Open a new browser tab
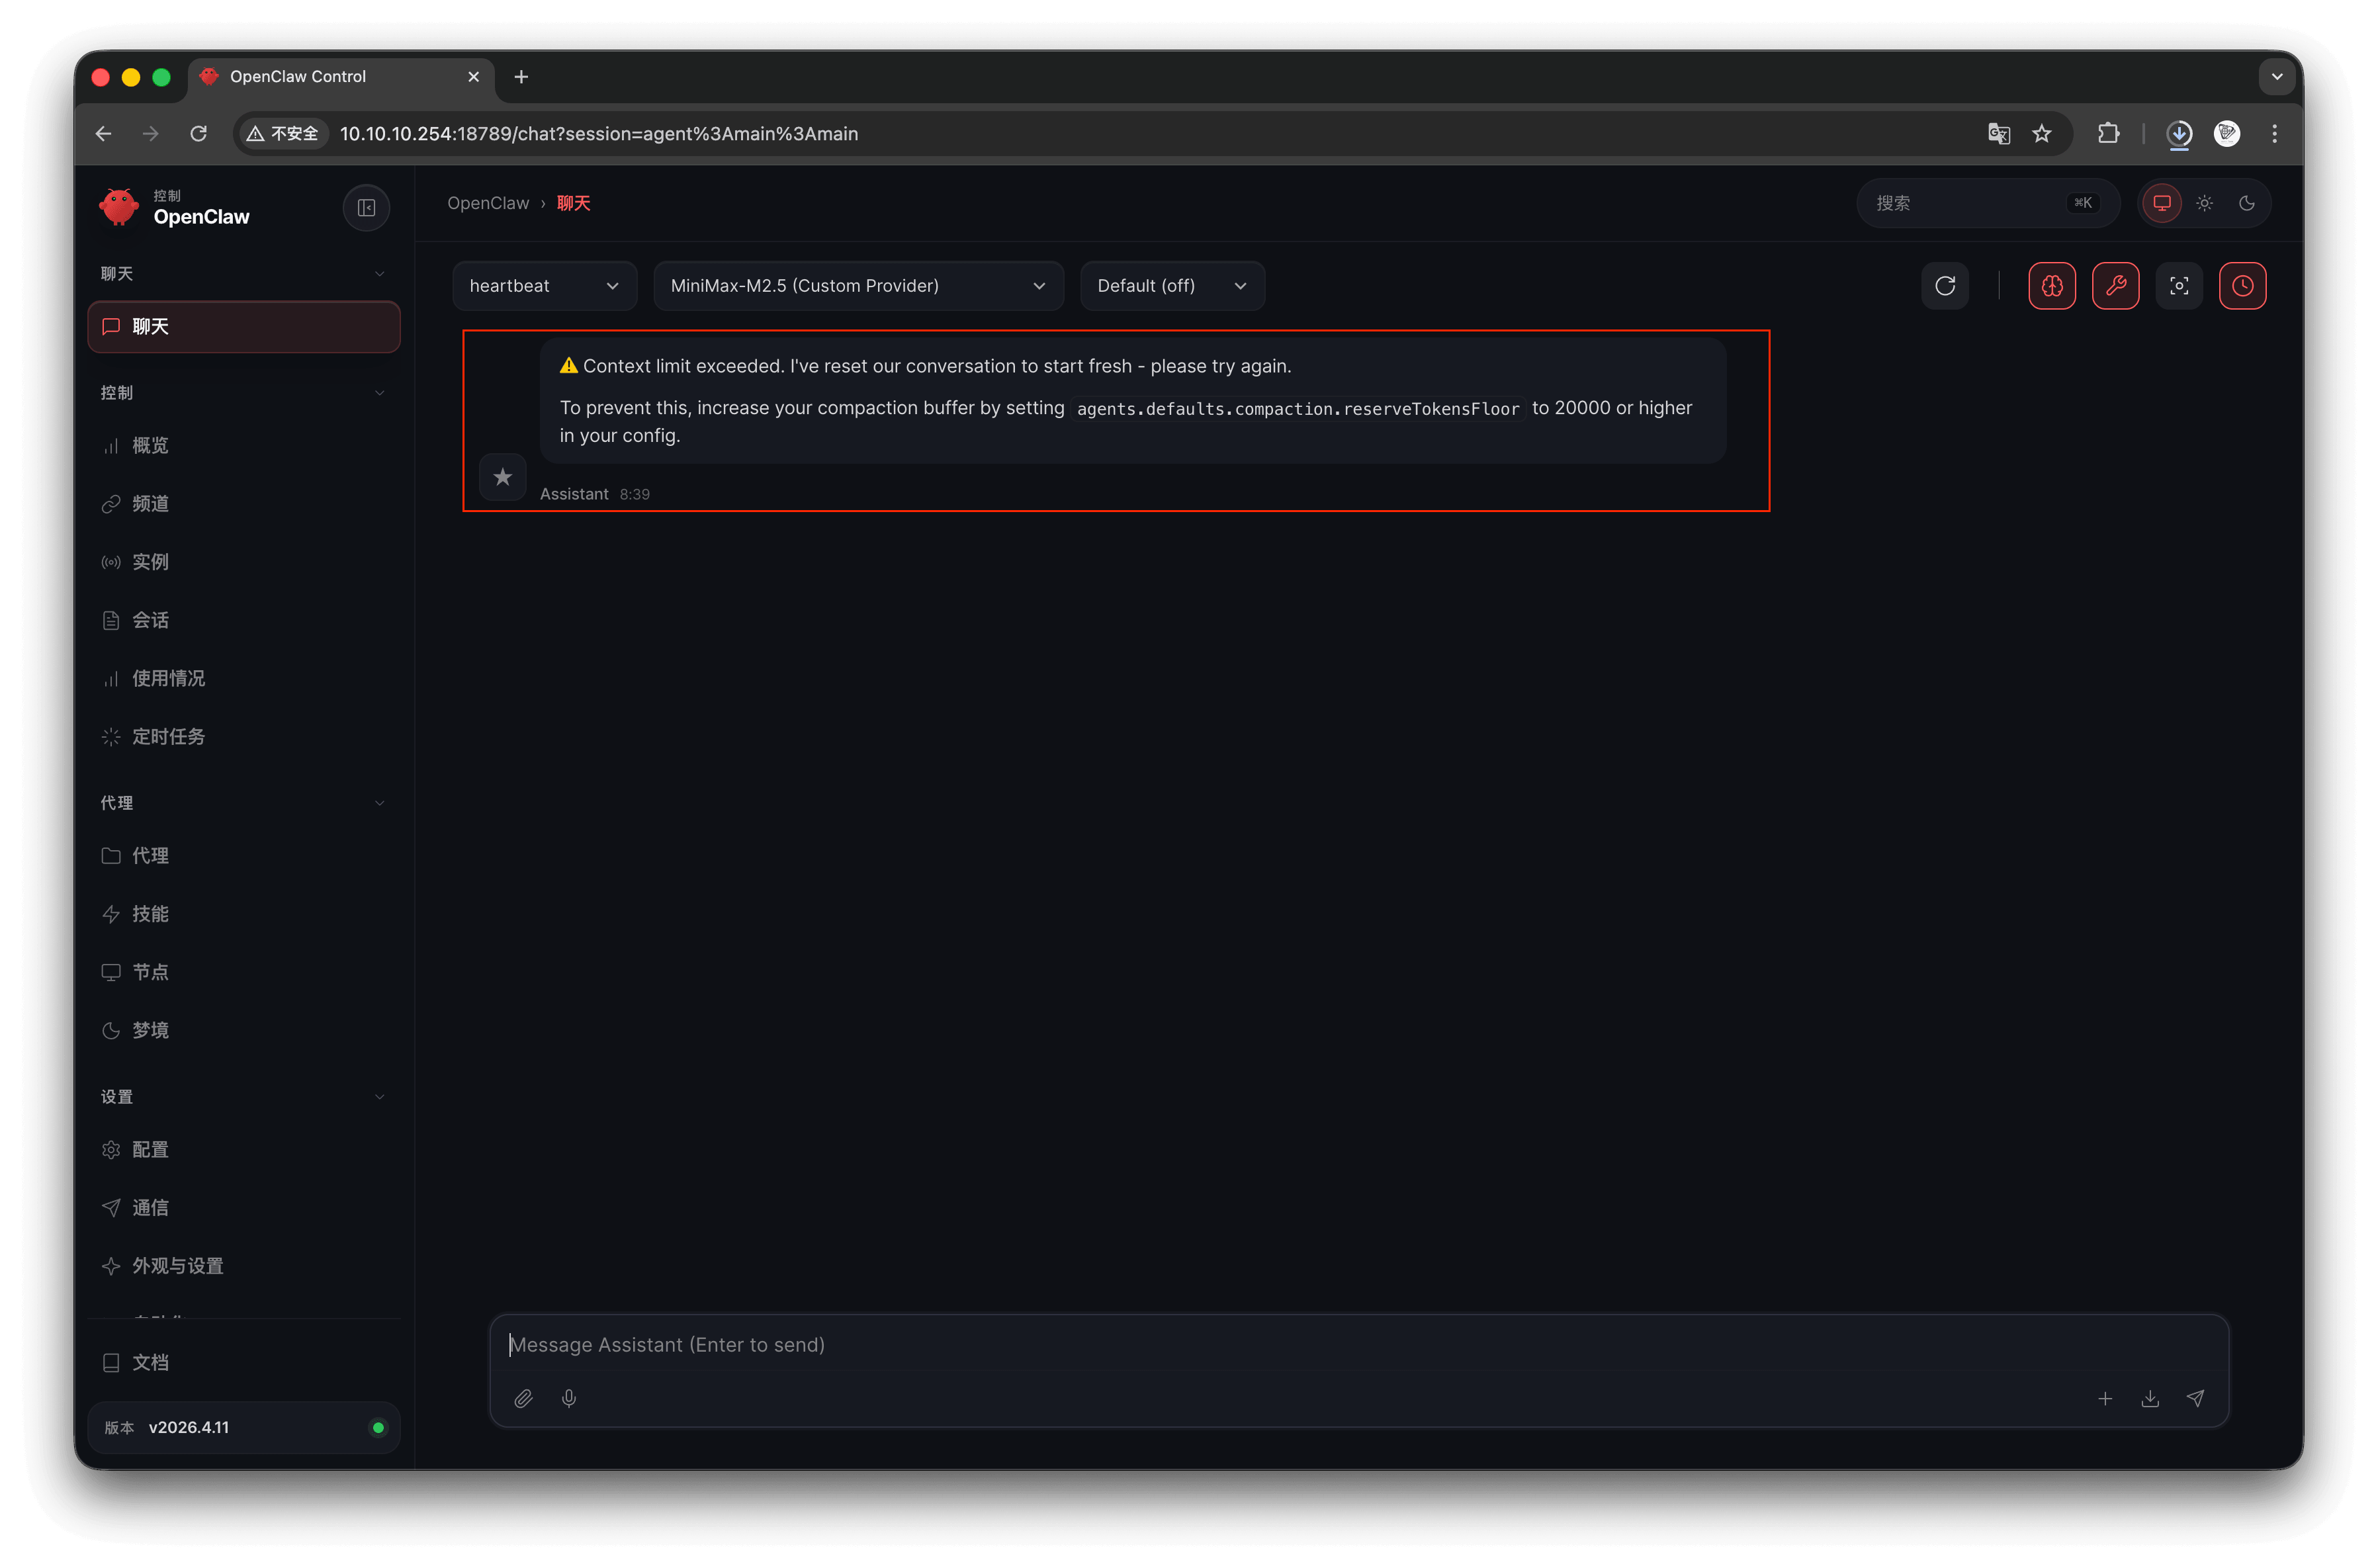Image resolution: width=2378 pixels, height=1568 pixels. pyautogui.click(x=521, y=77)
